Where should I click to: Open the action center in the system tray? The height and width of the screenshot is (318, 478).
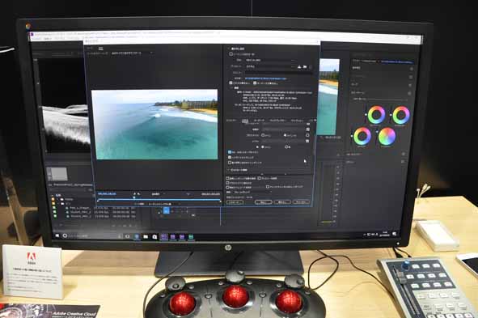pos(394,234)
